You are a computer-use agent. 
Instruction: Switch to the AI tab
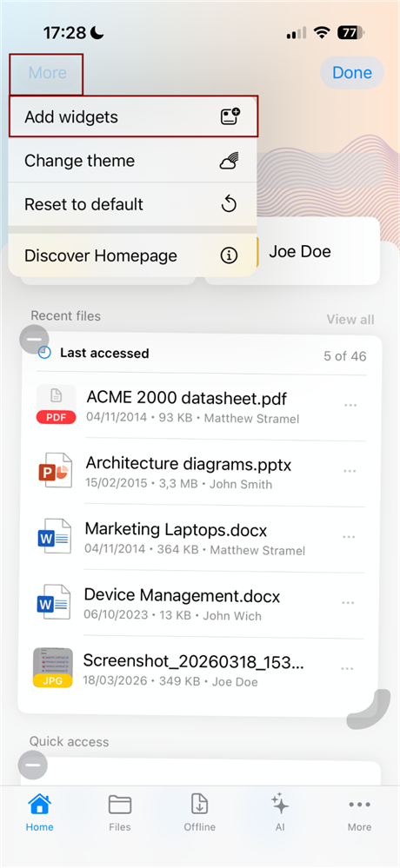coord(280,812)
